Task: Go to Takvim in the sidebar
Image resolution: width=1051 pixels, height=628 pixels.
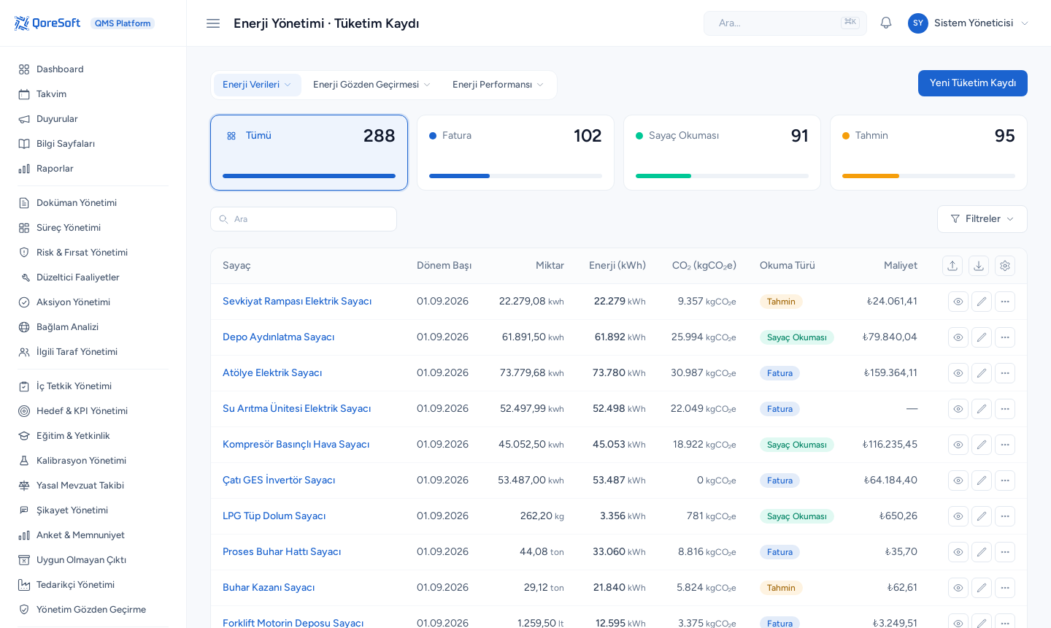Action: [93, 94]
